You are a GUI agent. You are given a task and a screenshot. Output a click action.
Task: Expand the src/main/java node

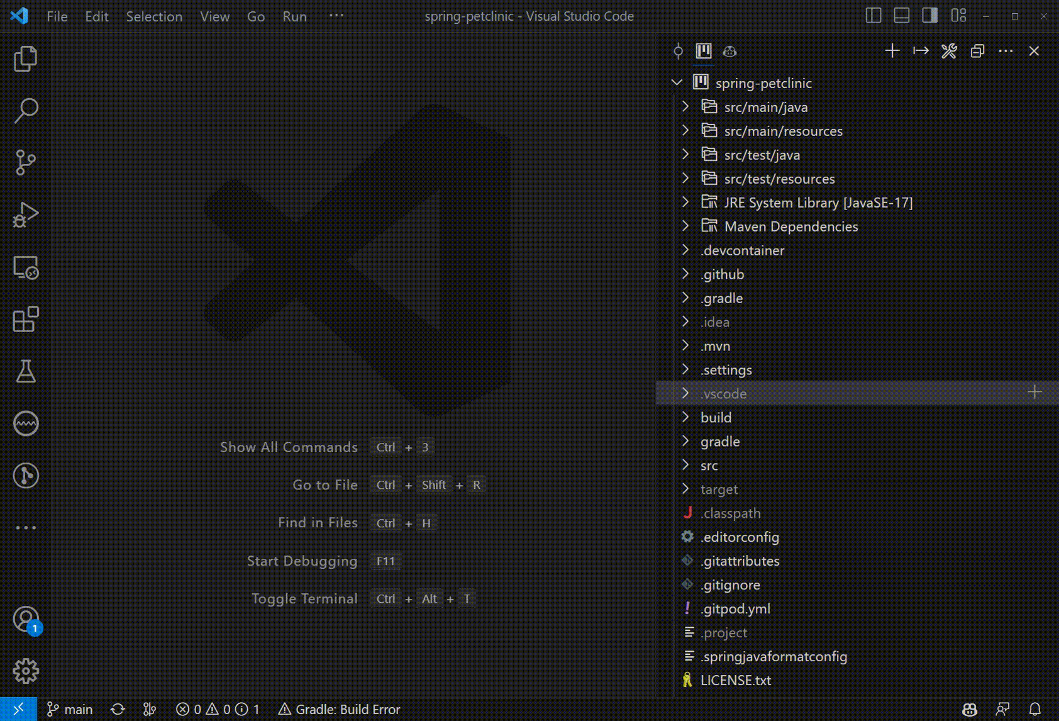tap(685, 106)
